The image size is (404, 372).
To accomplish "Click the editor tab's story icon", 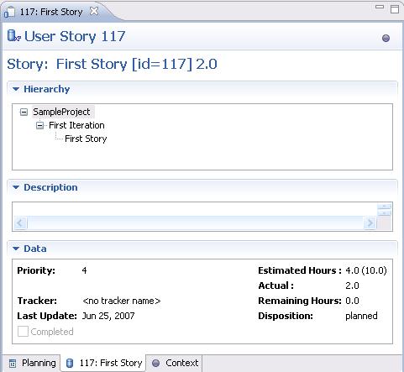I will tap(10, 12).
